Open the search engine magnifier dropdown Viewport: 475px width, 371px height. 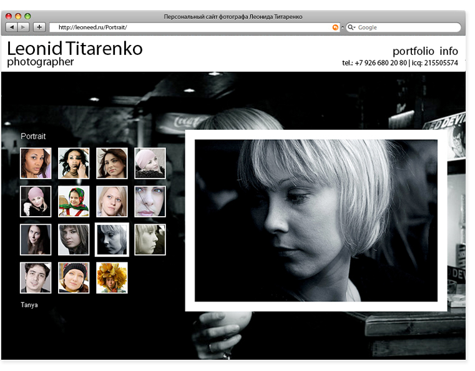click(x=351, y=27)
